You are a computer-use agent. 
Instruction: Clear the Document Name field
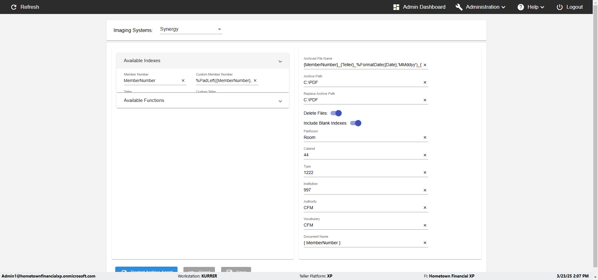tap(425, 243)
